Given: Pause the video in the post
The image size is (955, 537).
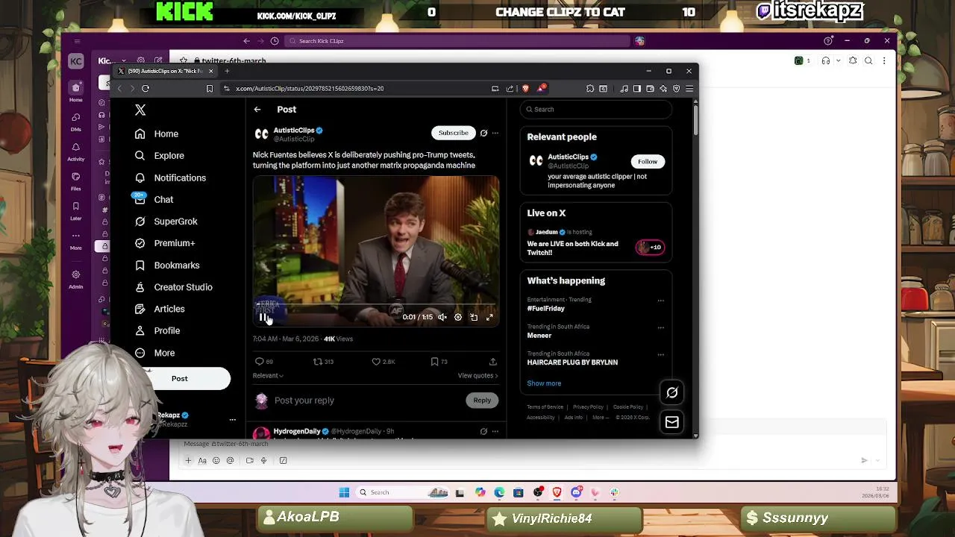Looking at the screenshot, I should click(263, 317).
